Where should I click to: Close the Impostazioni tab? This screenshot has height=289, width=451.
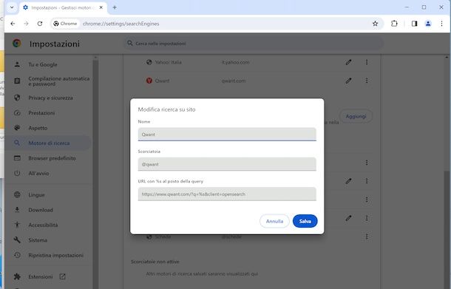[101, 7]
